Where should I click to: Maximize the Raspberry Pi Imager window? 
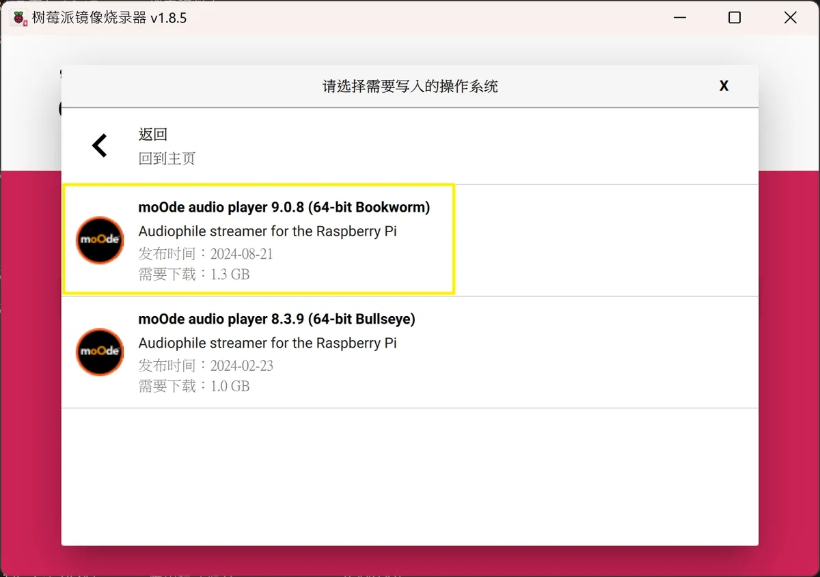coord(735,18)
